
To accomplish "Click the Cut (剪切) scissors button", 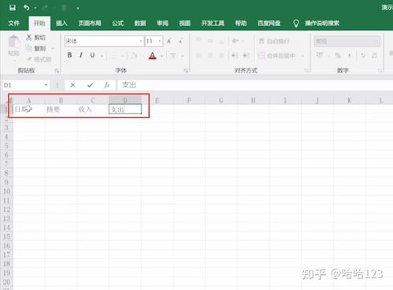I will point(36,38).
